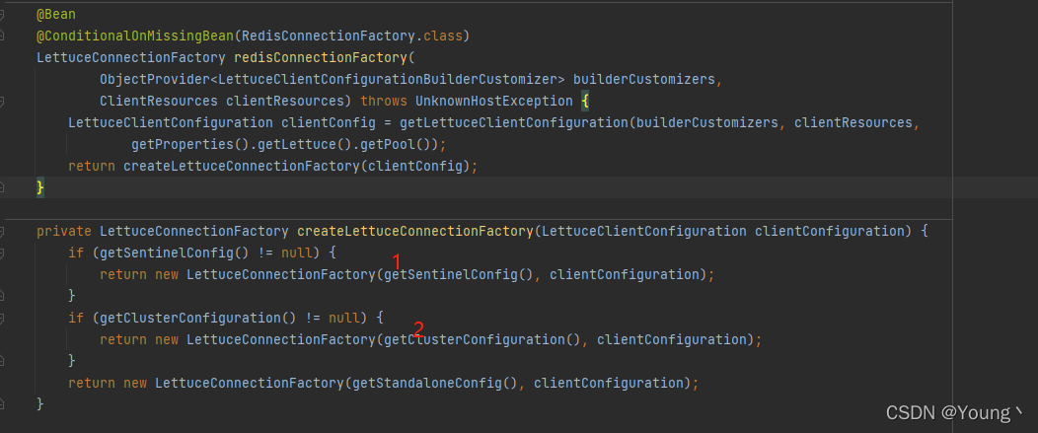Click the highlighted closing brace of redisConnectionFactory

pos(39,188)
